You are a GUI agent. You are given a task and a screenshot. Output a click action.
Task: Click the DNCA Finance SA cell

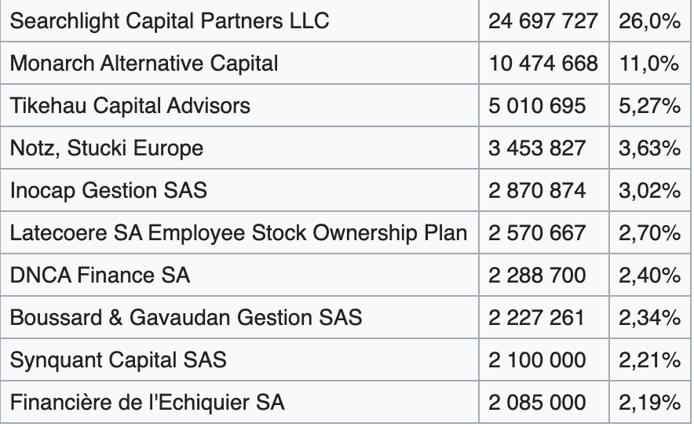[239, 275]
